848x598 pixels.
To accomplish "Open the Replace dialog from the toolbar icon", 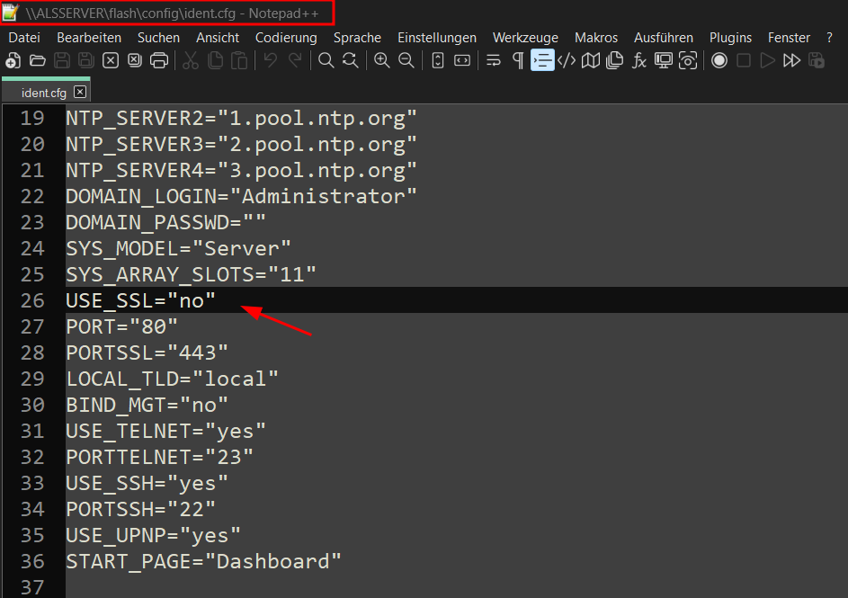I will coord(351,60).
